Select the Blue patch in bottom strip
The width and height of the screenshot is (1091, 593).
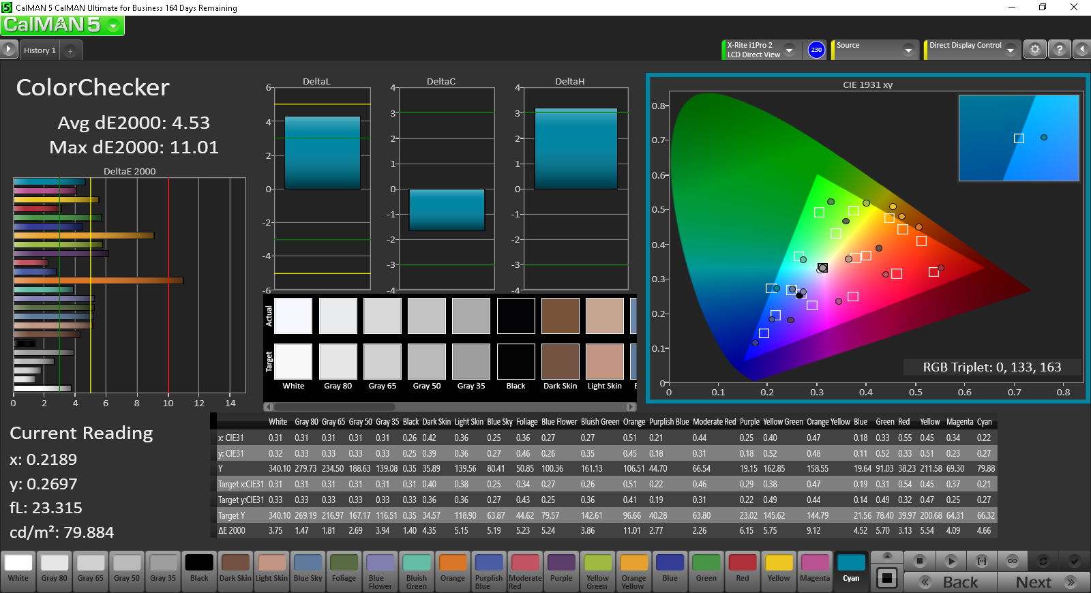coord(670,571)
